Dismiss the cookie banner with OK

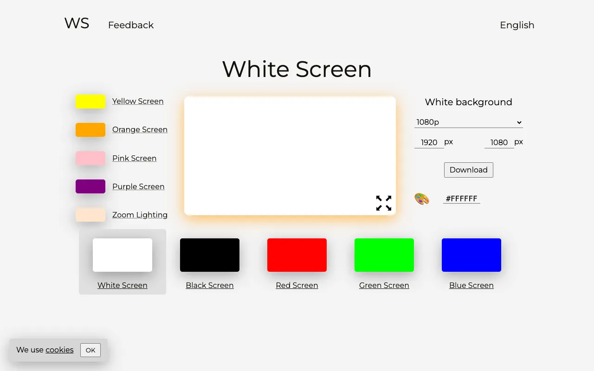click(x=90, y=350)
